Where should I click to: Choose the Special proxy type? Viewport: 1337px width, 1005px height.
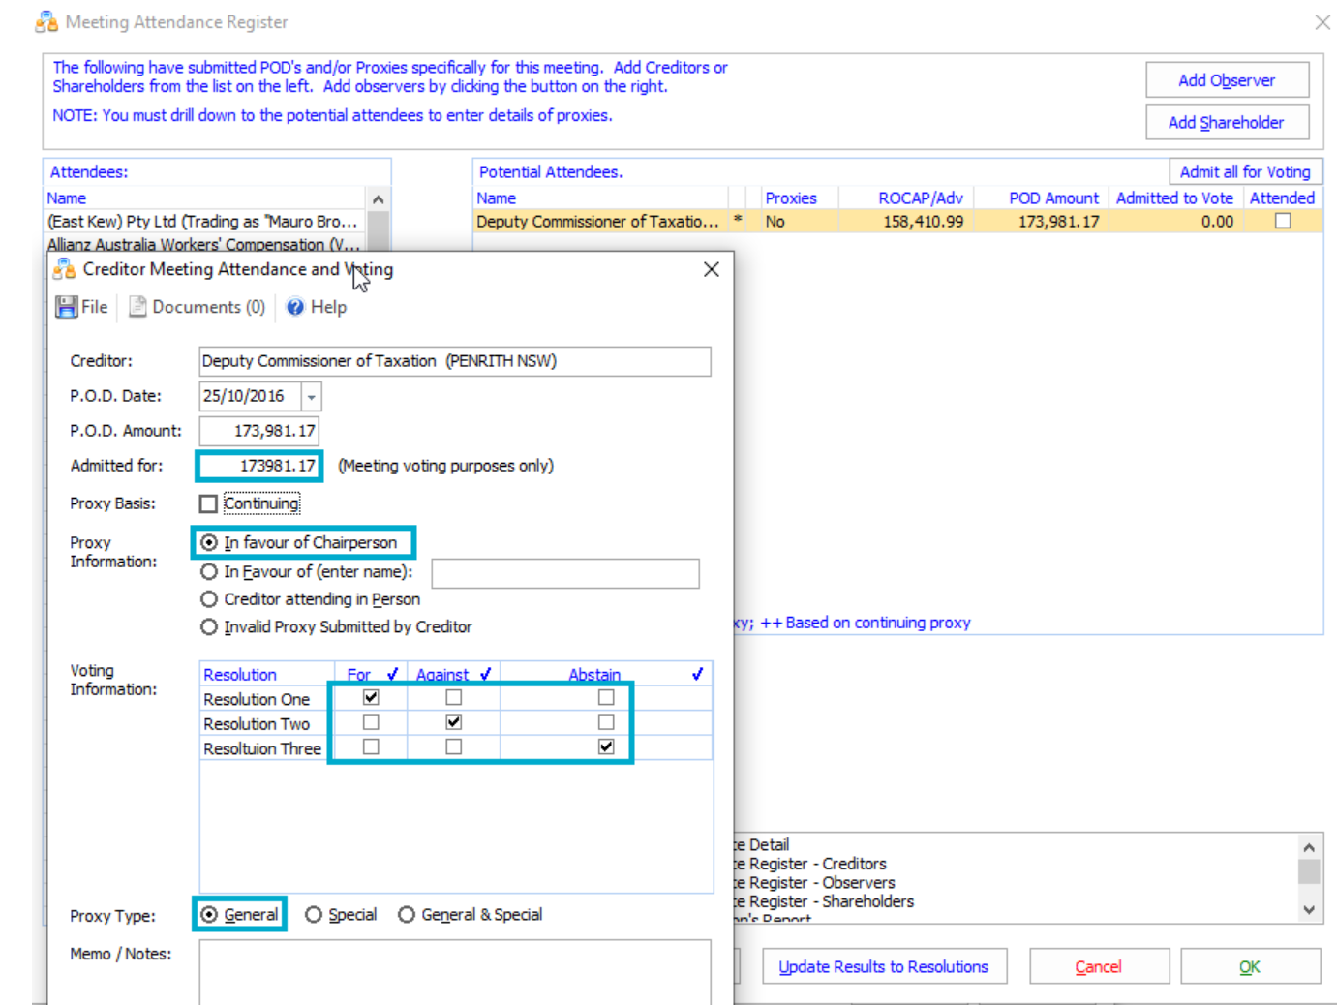coord(314,915)
